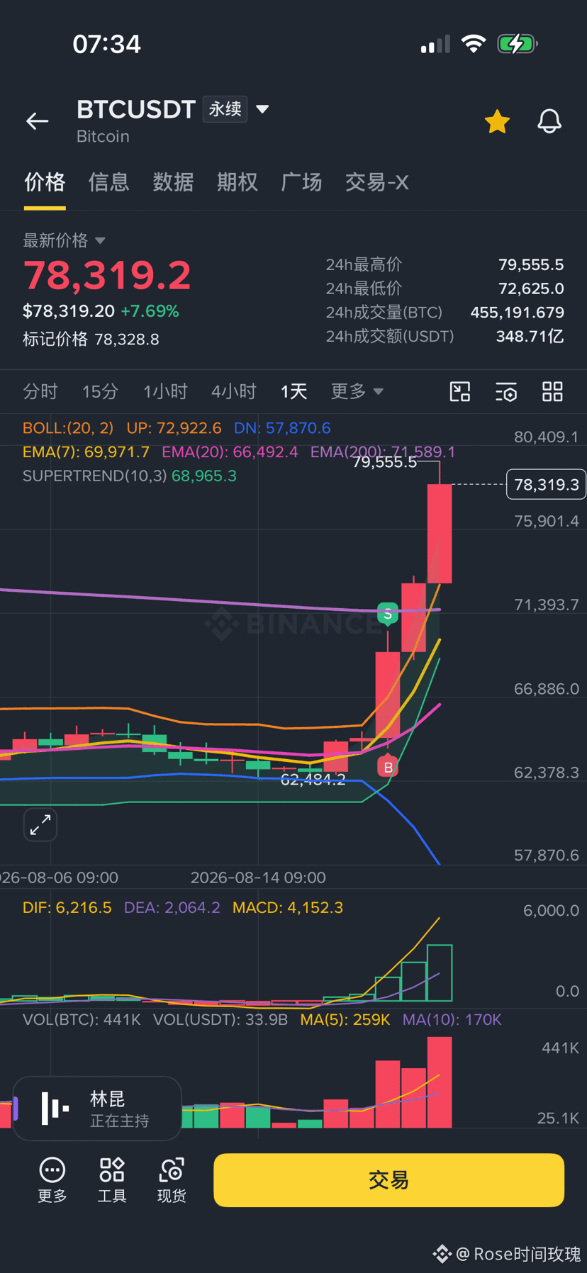The image size is (587, 1273).
Task: Click the 24h成交量(BTC) value 455,191.679
Action: (x=517, y=313)
